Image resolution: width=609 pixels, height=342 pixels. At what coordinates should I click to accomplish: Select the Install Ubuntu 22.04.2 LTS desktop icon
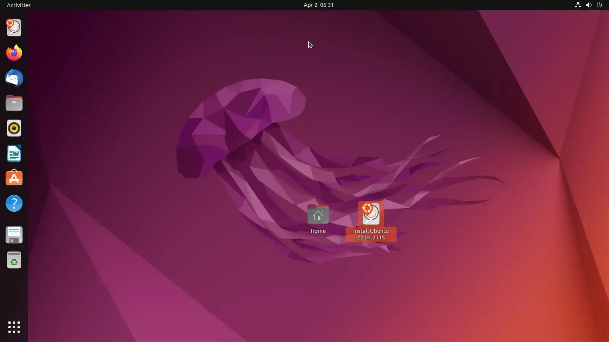tap(371, 214)
